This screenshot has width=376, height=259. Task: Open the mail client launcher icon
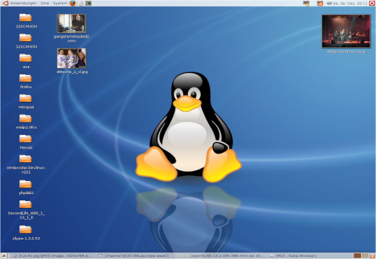81,3
